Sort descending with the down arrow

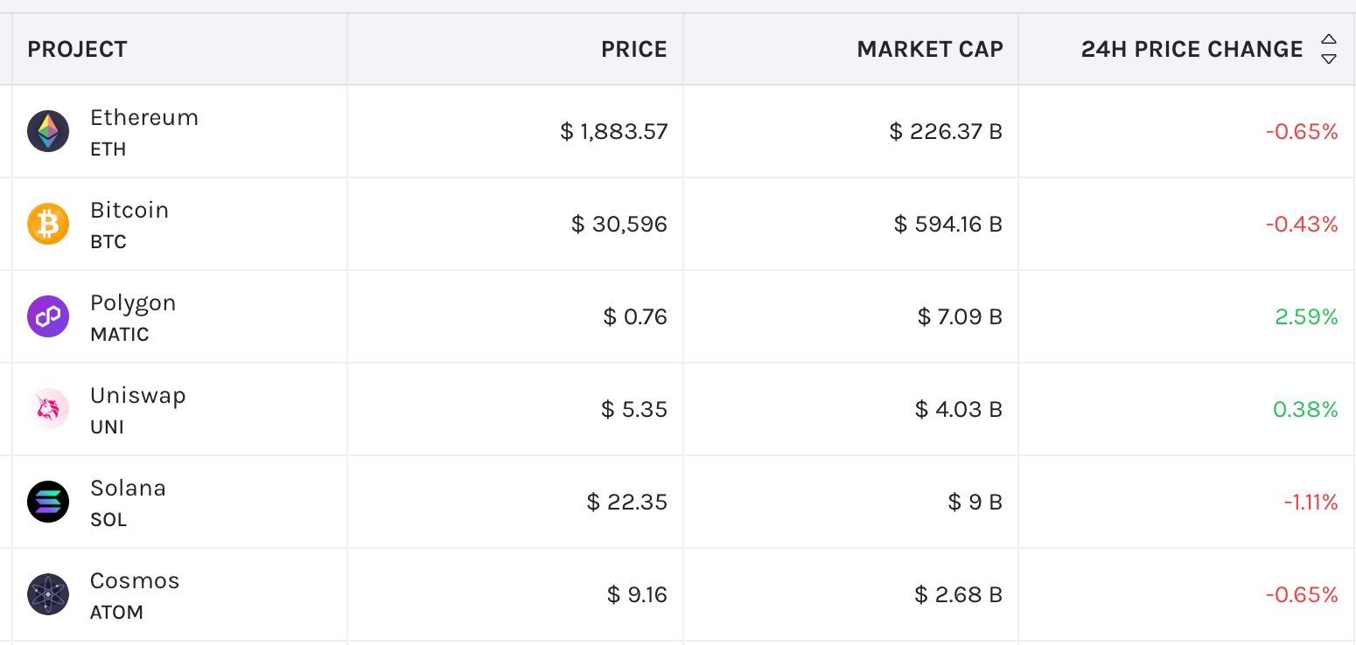tap(1329, 59)
